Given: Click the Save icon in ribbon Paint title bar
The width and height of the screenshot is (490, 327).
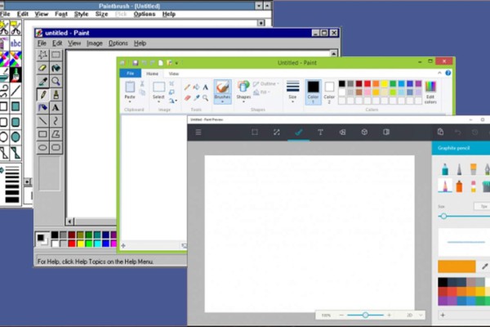Looking at the screenshot, I should tap(135, 63).
